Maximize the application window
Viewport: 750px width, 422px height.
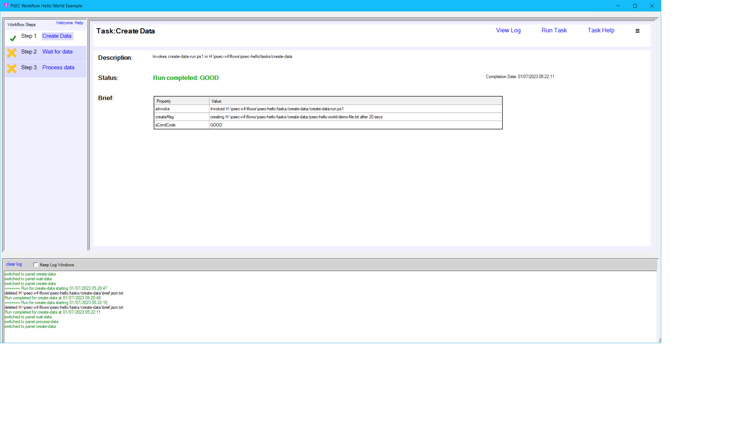point(635,6)
